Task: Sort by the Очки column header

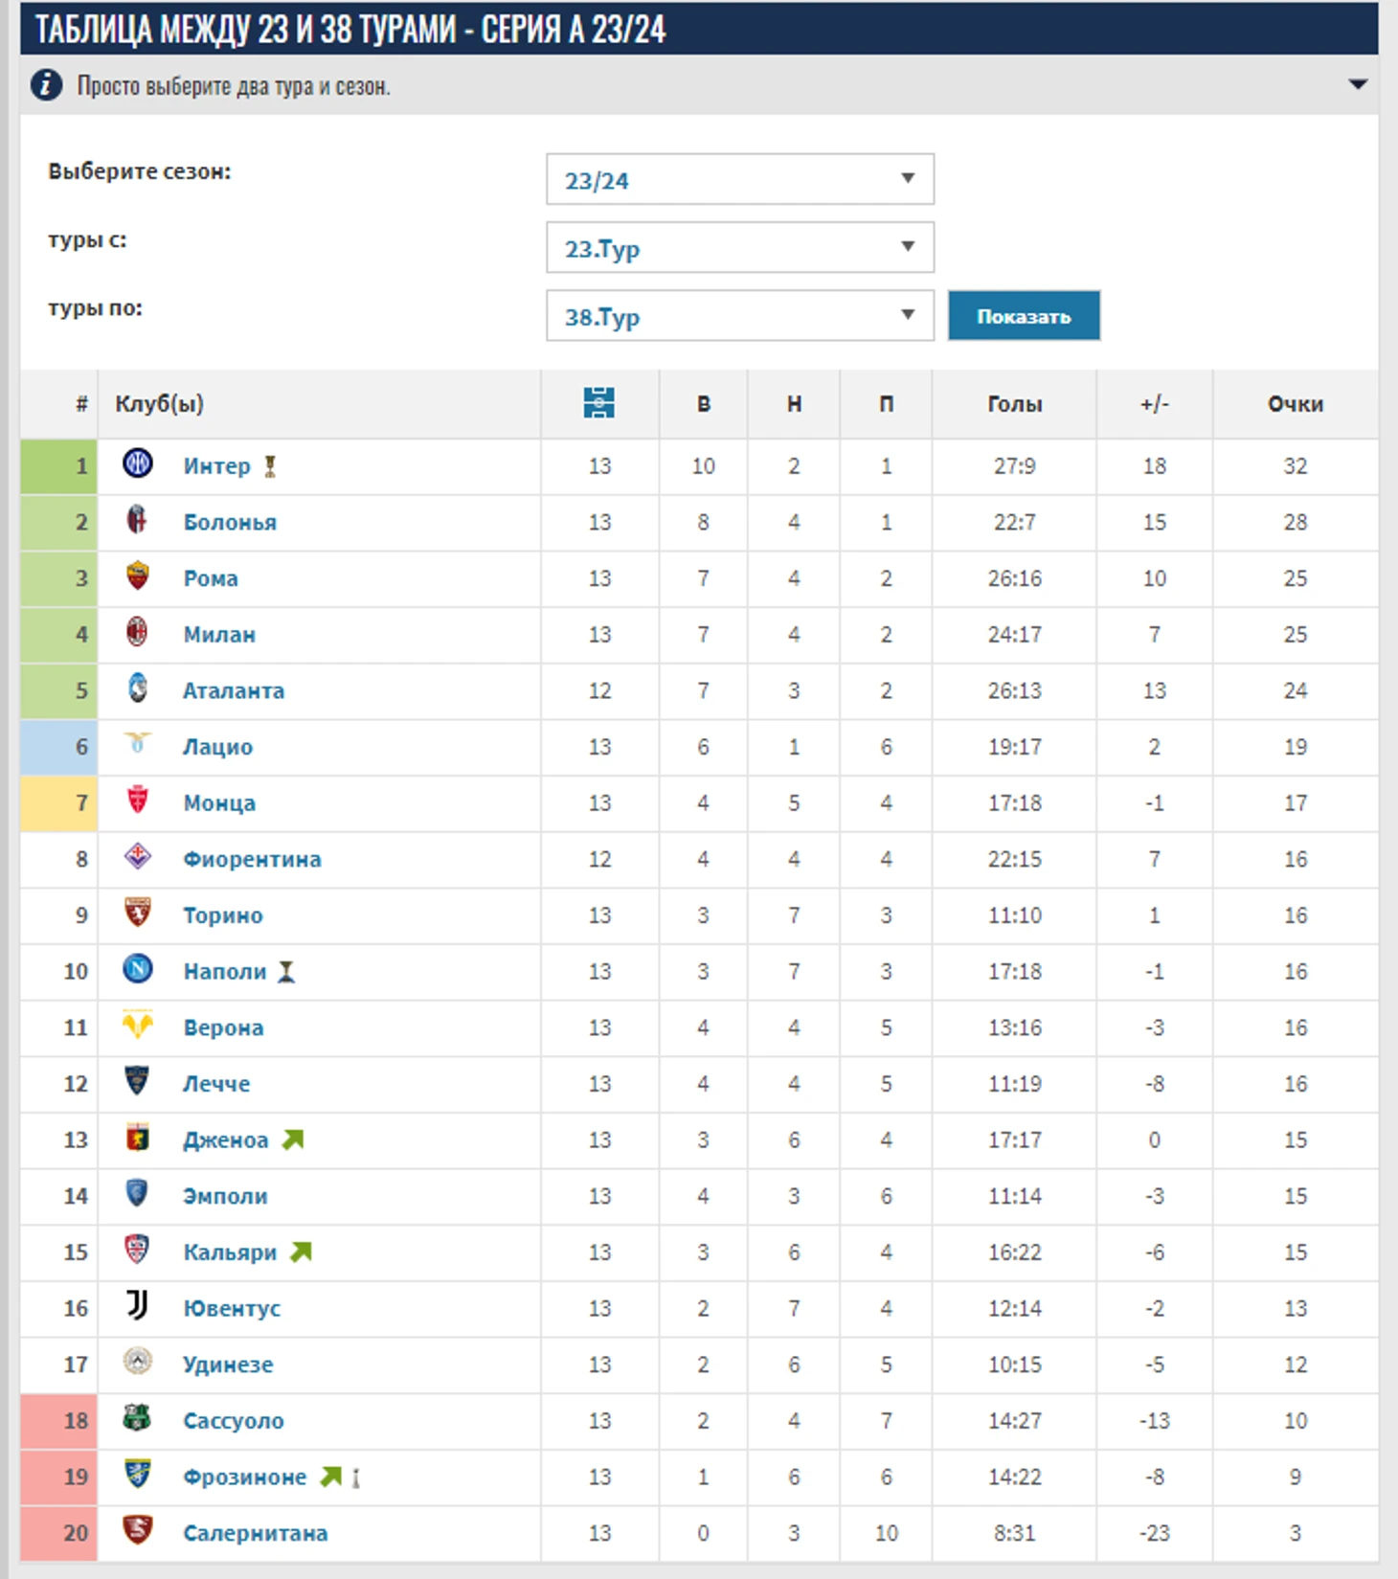Action: pyautogui.click(x=1296, y=404)
